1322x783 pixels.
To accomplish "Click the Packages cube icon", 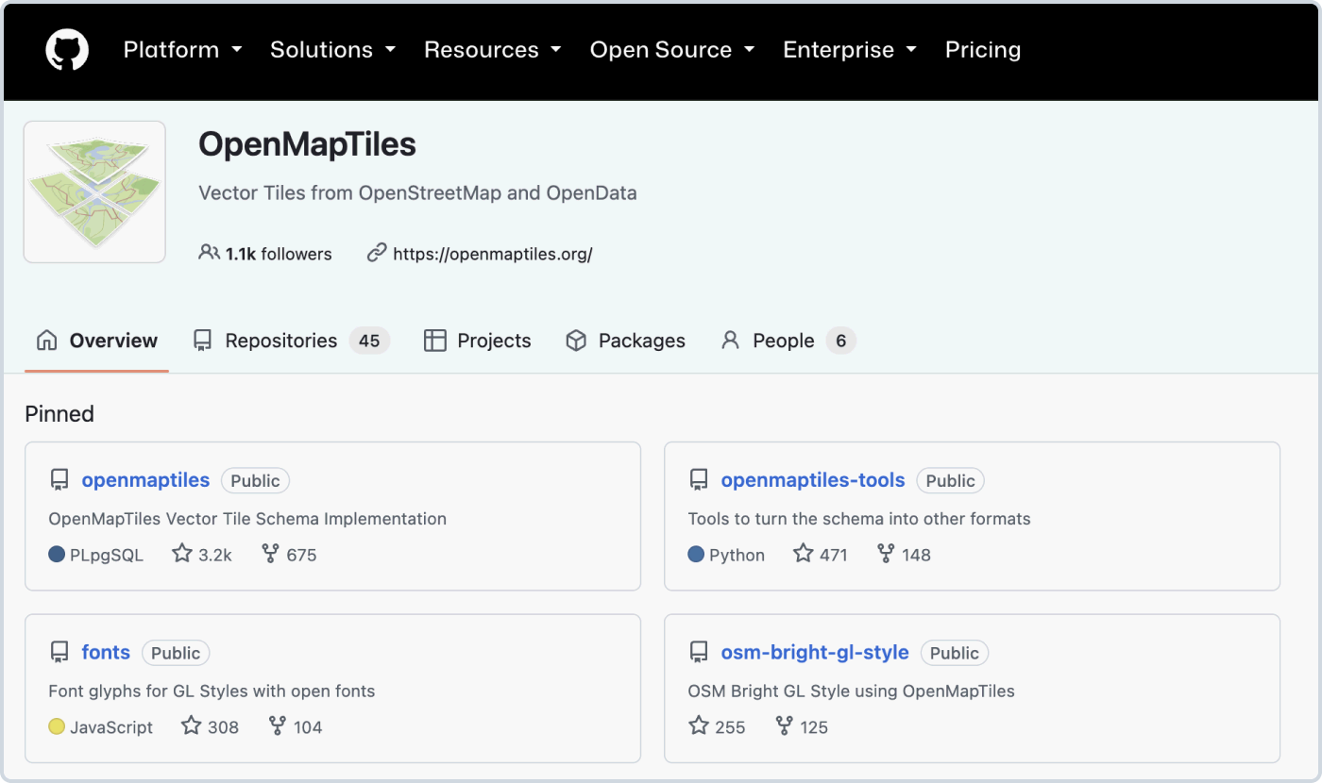I will (x=576, y=341).
